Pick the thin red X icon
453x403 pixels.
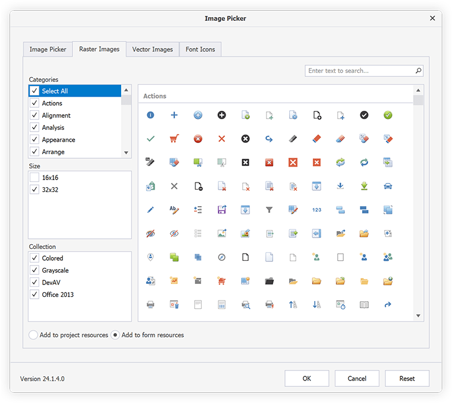221,139
